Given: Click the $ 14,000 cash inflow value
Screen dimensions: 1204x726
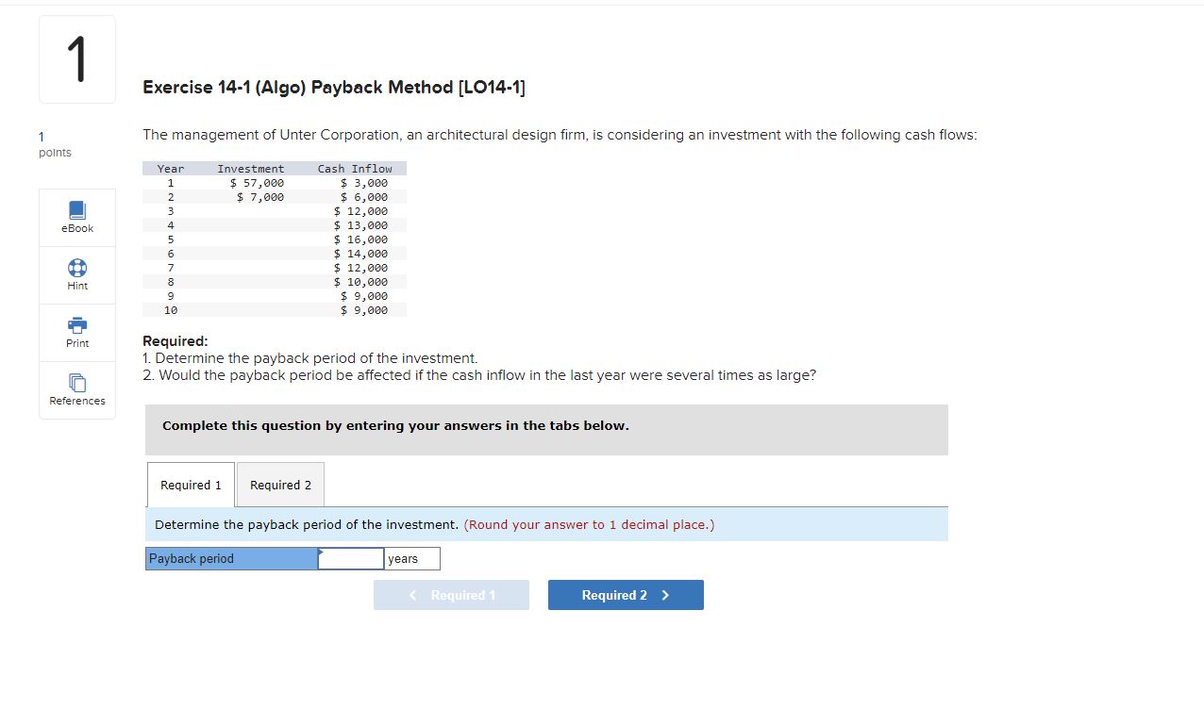Looking at the screenshot, I should [360, 254].
